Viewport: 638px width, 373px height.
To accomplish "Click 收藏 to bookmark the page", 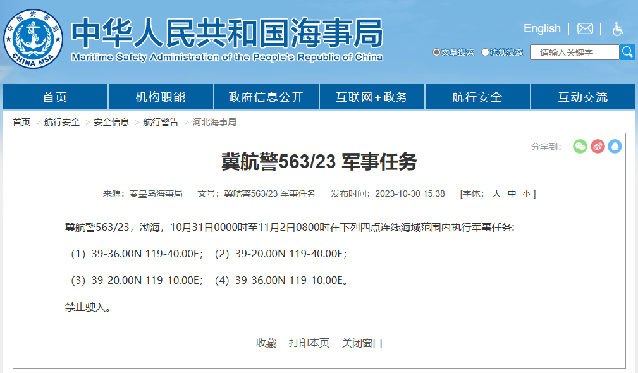I will tap(266, 343).
